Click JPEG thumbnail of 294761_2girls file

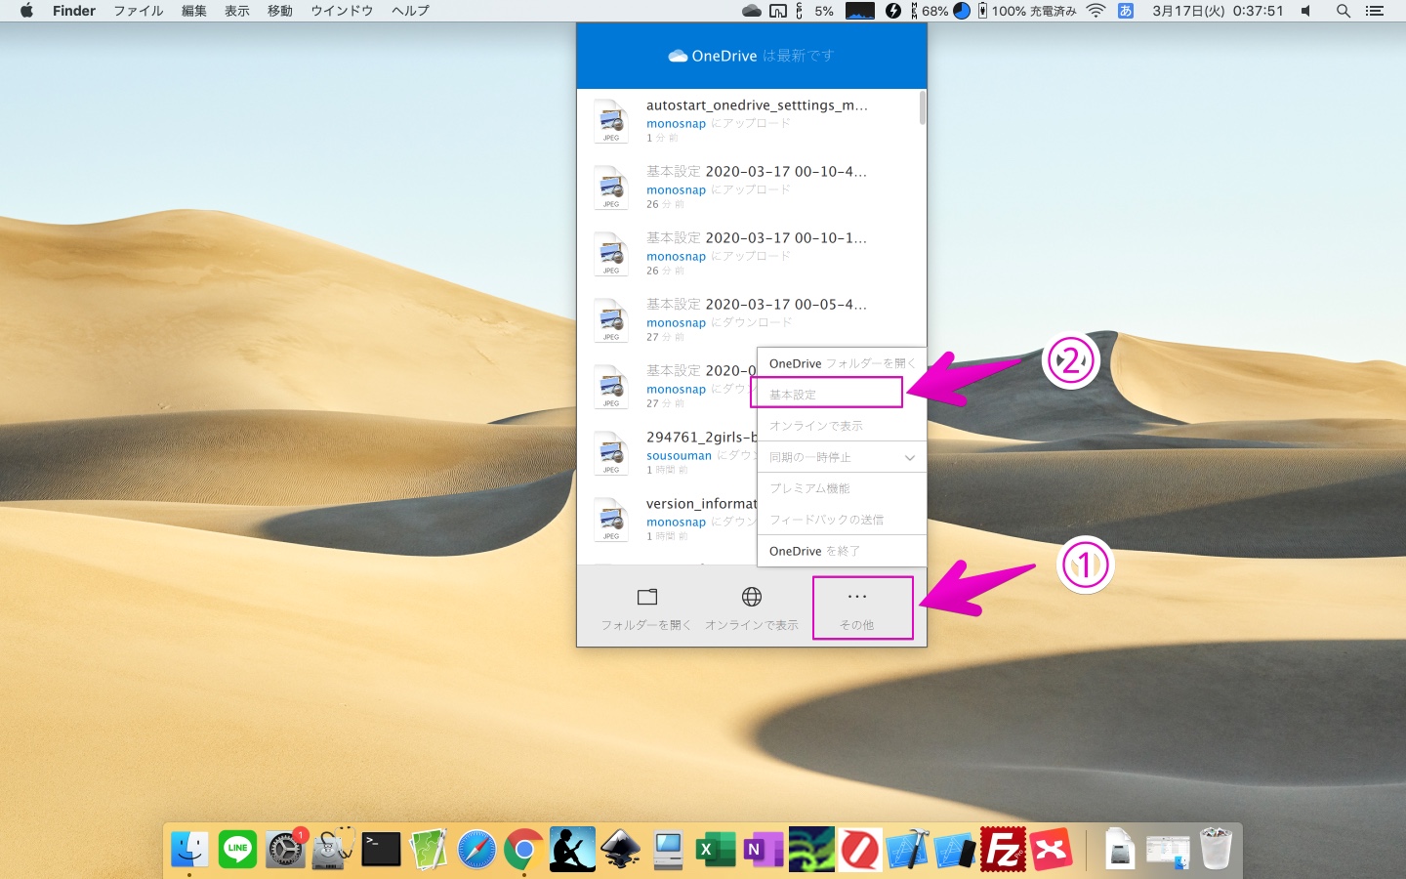point(611,453)
